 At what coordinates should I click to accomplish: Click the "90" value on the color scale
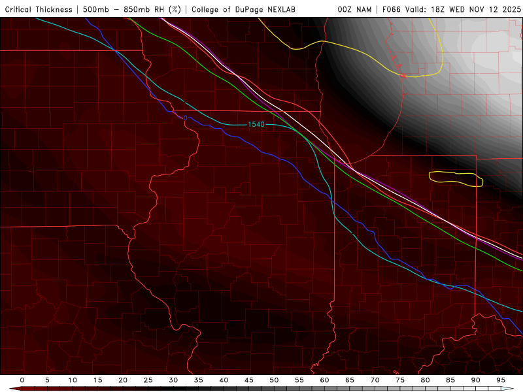tap(476, 380)
